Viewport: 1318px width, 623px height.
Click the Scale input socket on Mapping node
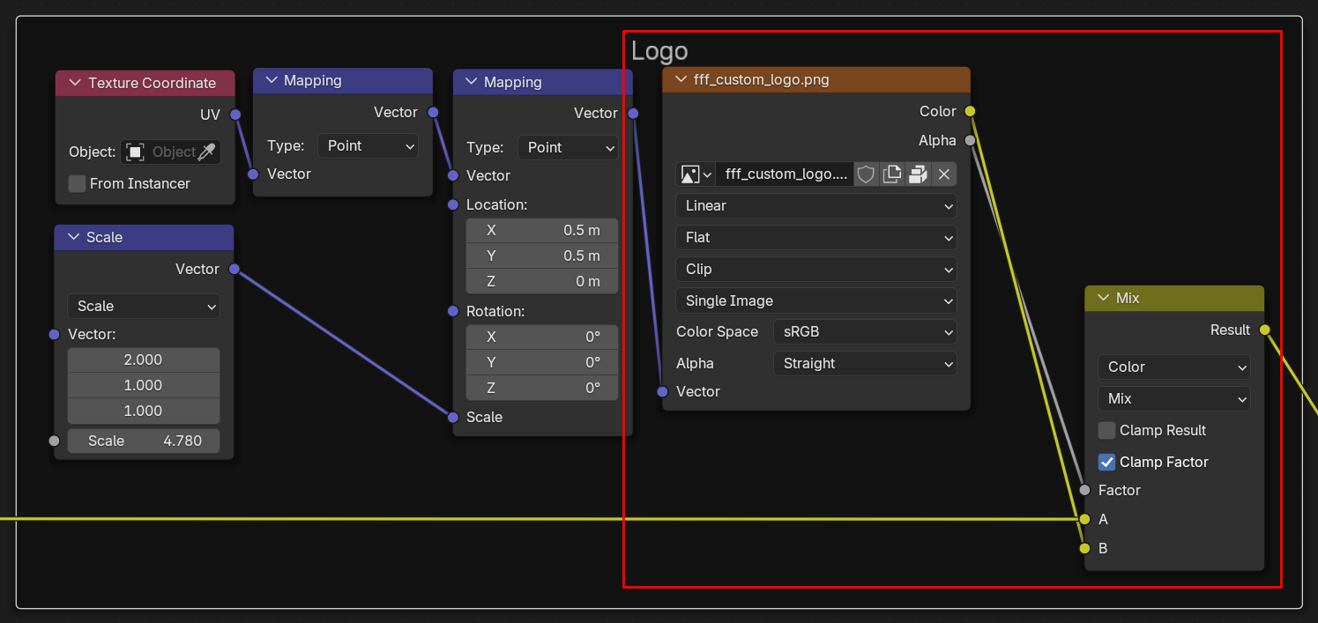tap(453, 417)
